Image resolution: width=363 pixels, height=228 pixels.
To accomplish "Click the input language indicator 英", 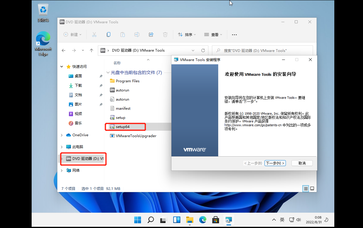I will pos(282,220).
